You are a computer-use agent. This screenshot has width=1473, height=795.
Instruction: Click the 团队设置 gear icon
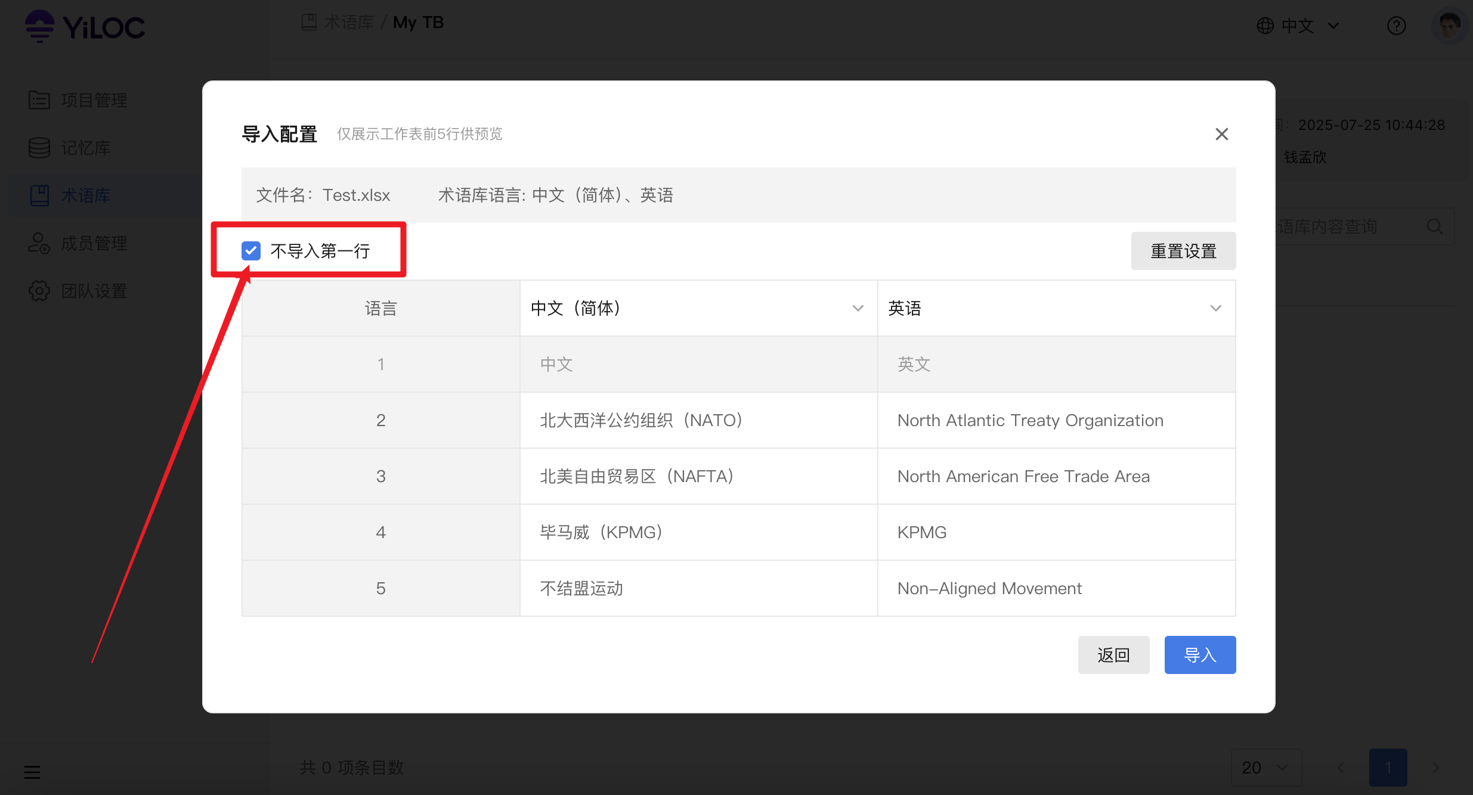[39, 291]
